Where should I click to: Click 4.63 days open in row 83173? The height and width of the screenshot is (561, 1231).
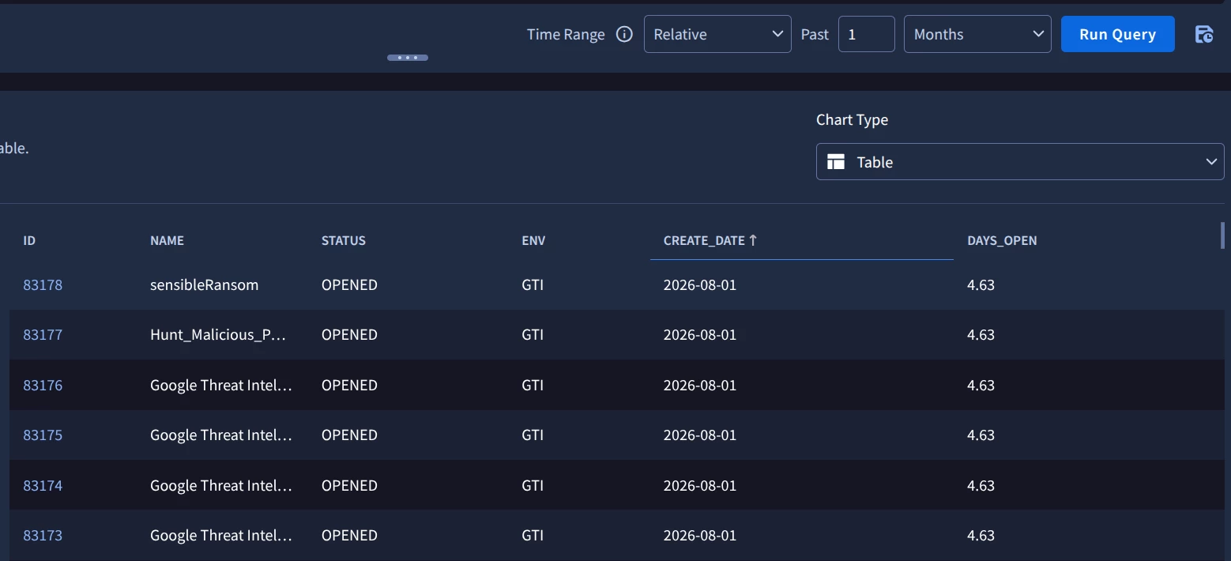(x=981, y=535)
